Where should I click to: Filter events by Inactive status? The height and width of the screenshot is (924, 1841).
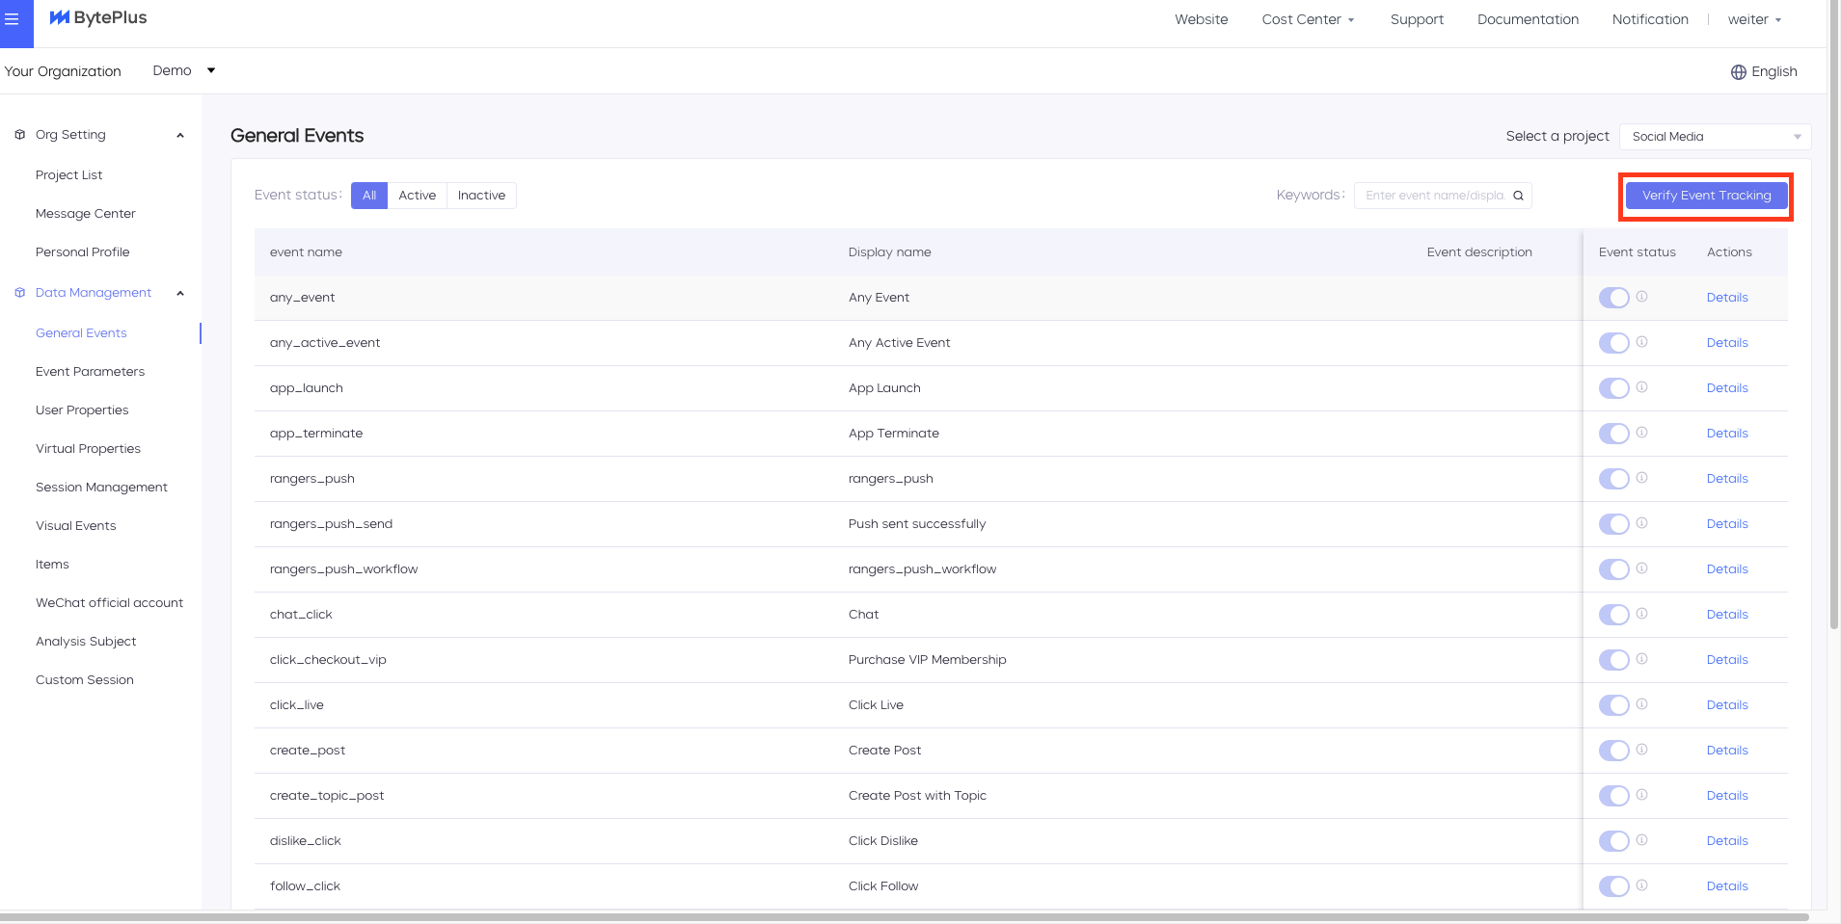point(481,196)
